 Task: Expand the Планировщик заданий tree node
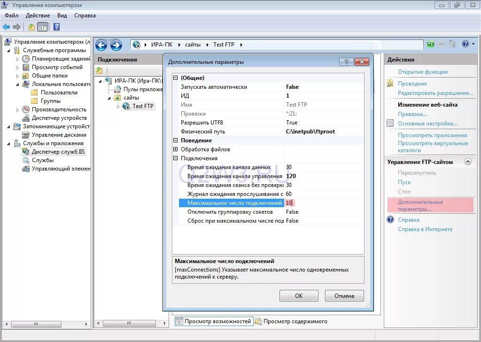17,59
